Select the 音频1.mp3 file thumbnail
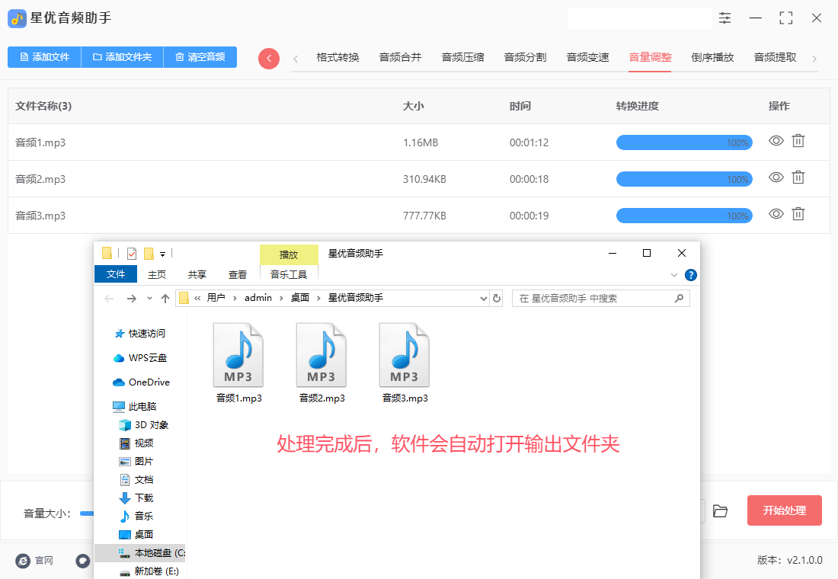Viewport: 838px width, 579px height. pos(239,363)
